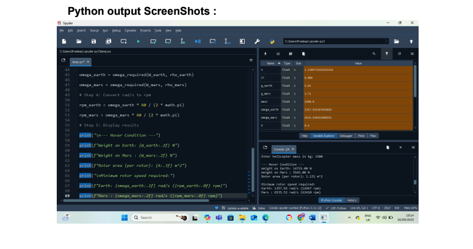Debug the current cell
473x249 pixels.
(x=213, y=41)
